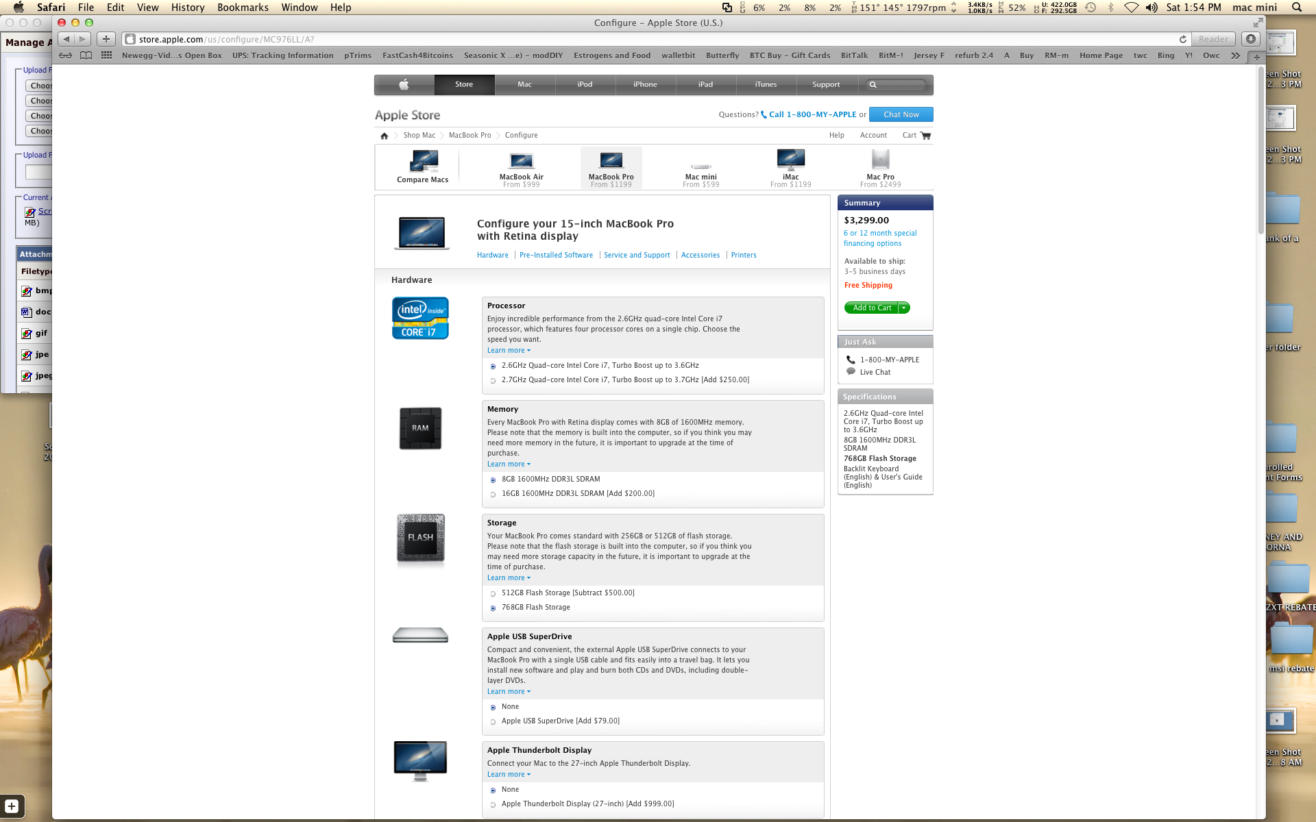
Task: Open the File menu
Action: 86,8
